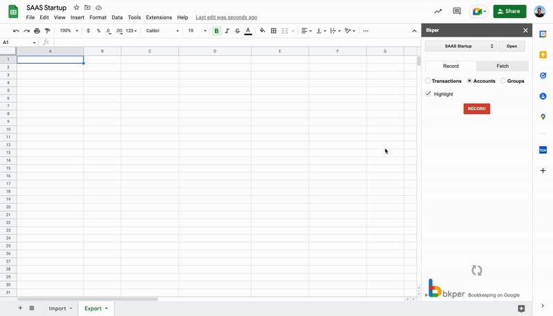Close the Bkper sidebar
Screen dimensions: 553x316
[x=525, y=30]
